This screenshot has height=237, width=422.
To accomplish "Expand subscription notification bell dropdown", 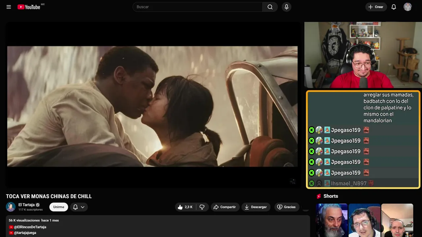I will (x=79, y=207).
